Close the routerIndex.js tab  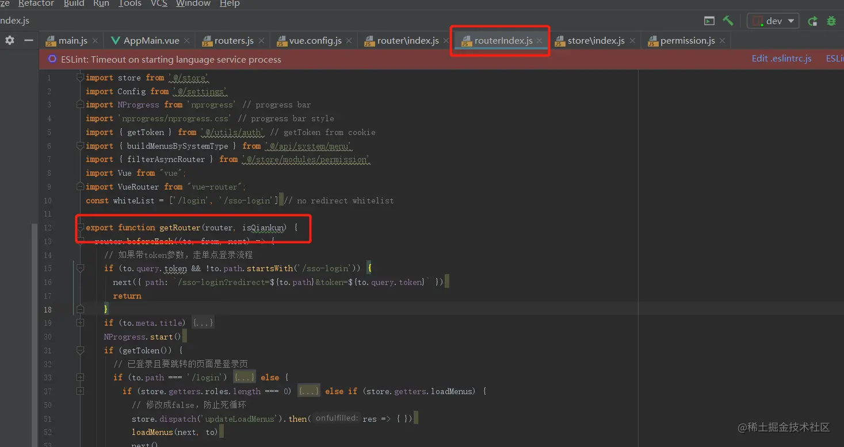point(540,41)
